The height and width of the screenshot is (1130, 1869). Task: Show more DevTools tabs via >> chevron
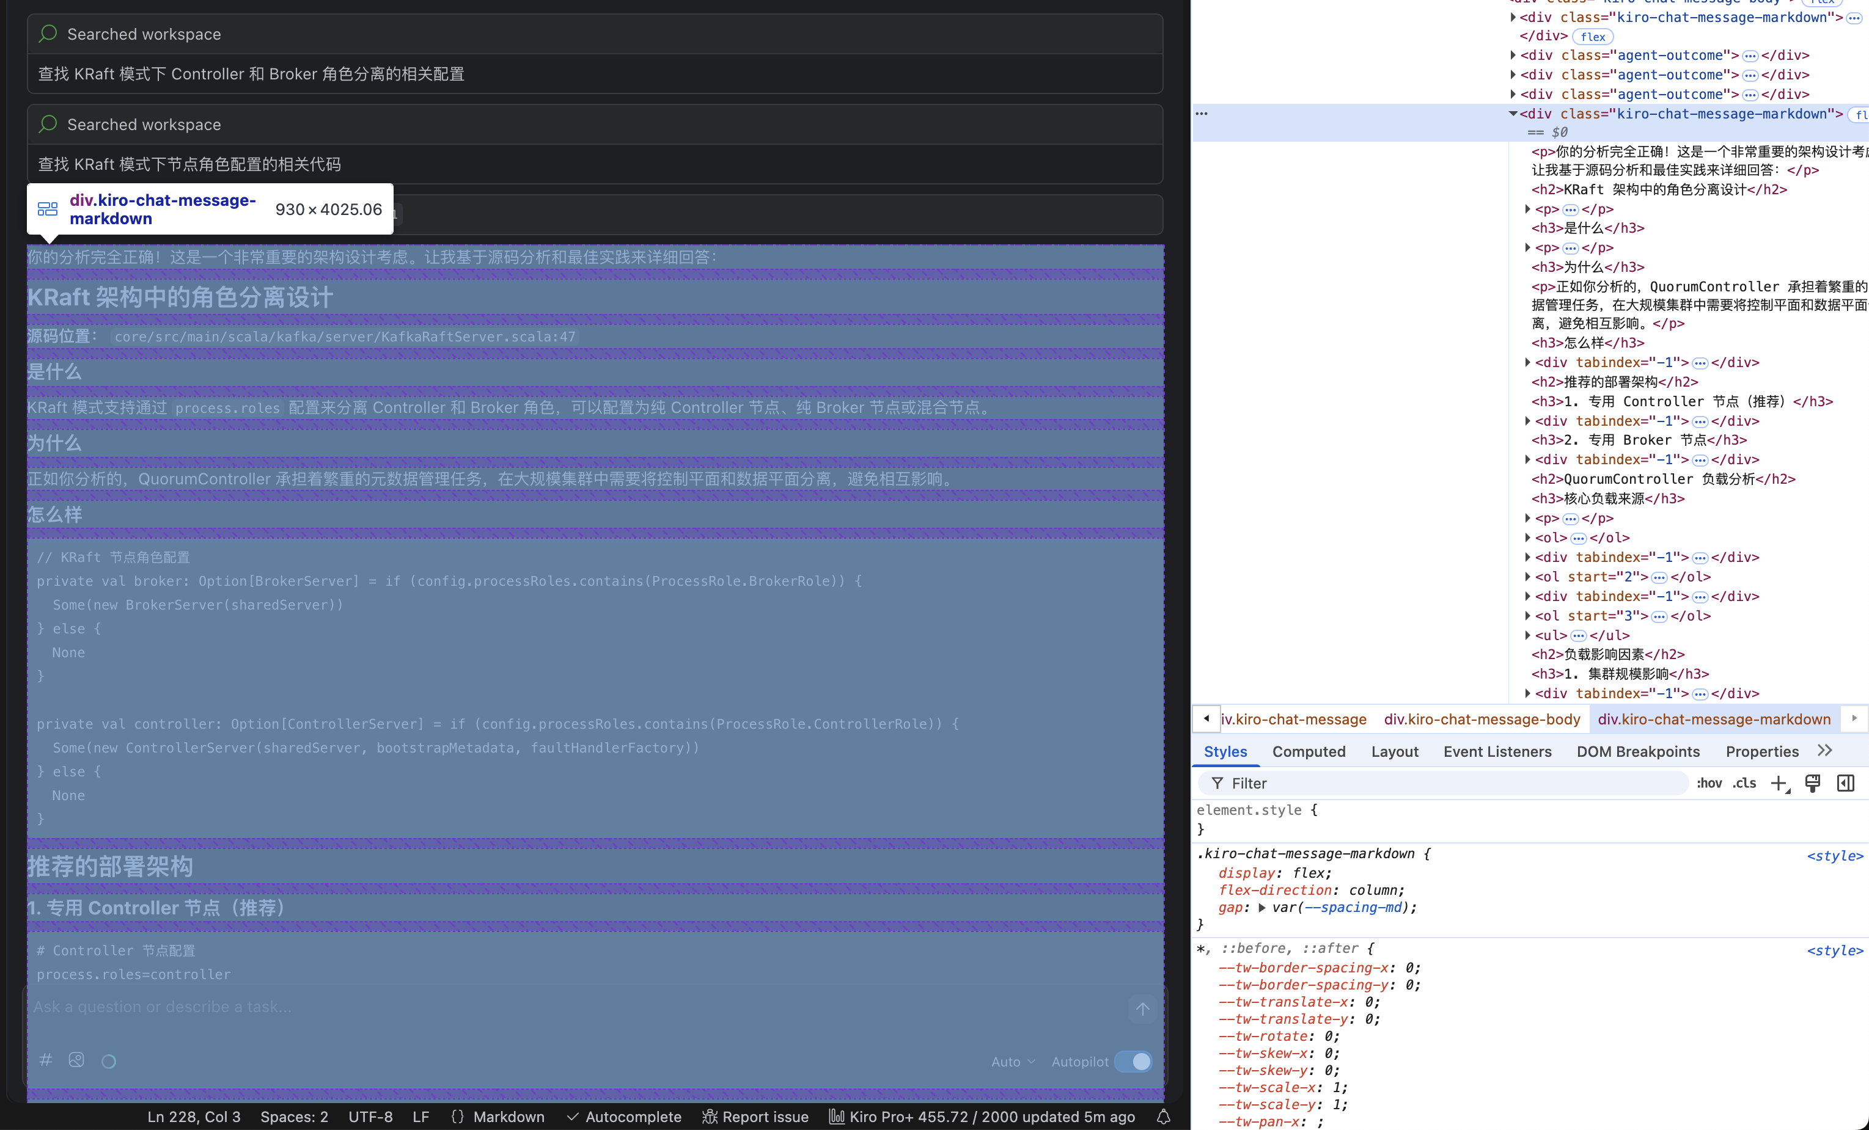pos(1824,750)
